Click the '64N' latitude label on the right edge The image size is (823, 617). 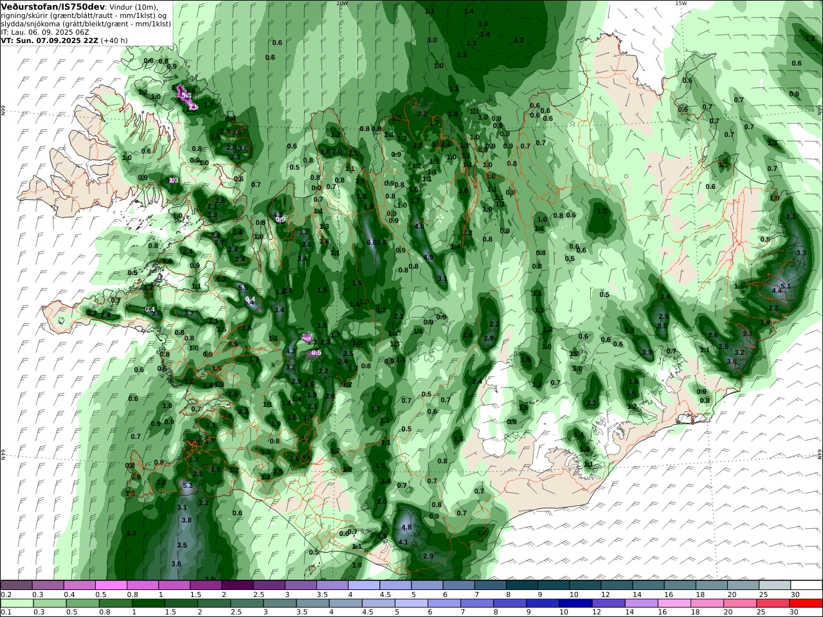coord(820,454)
